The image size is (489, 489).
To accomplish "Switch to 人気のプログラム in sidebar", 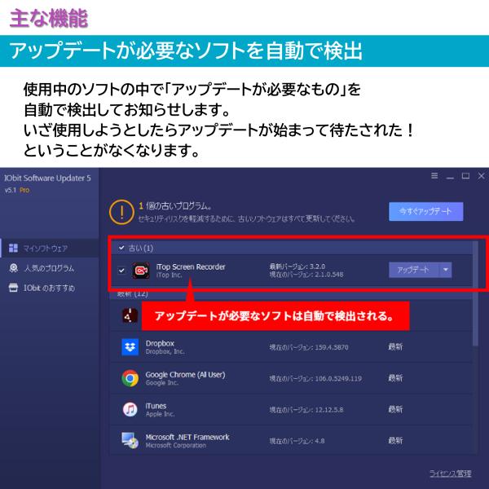I will 47,267.
